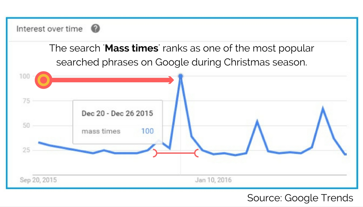
Task: Click the "Interest over time" heading
Action: (x=49, y=29)
